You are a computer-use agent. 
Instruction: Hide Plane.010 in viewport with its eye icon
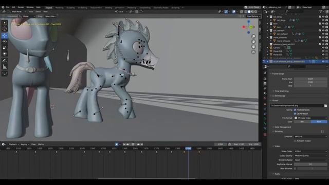click(323, 55)
